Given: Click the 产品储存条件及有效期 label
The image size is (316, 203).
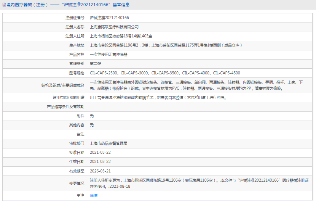Looking at the screenshot, I should (x=65, y=106).
